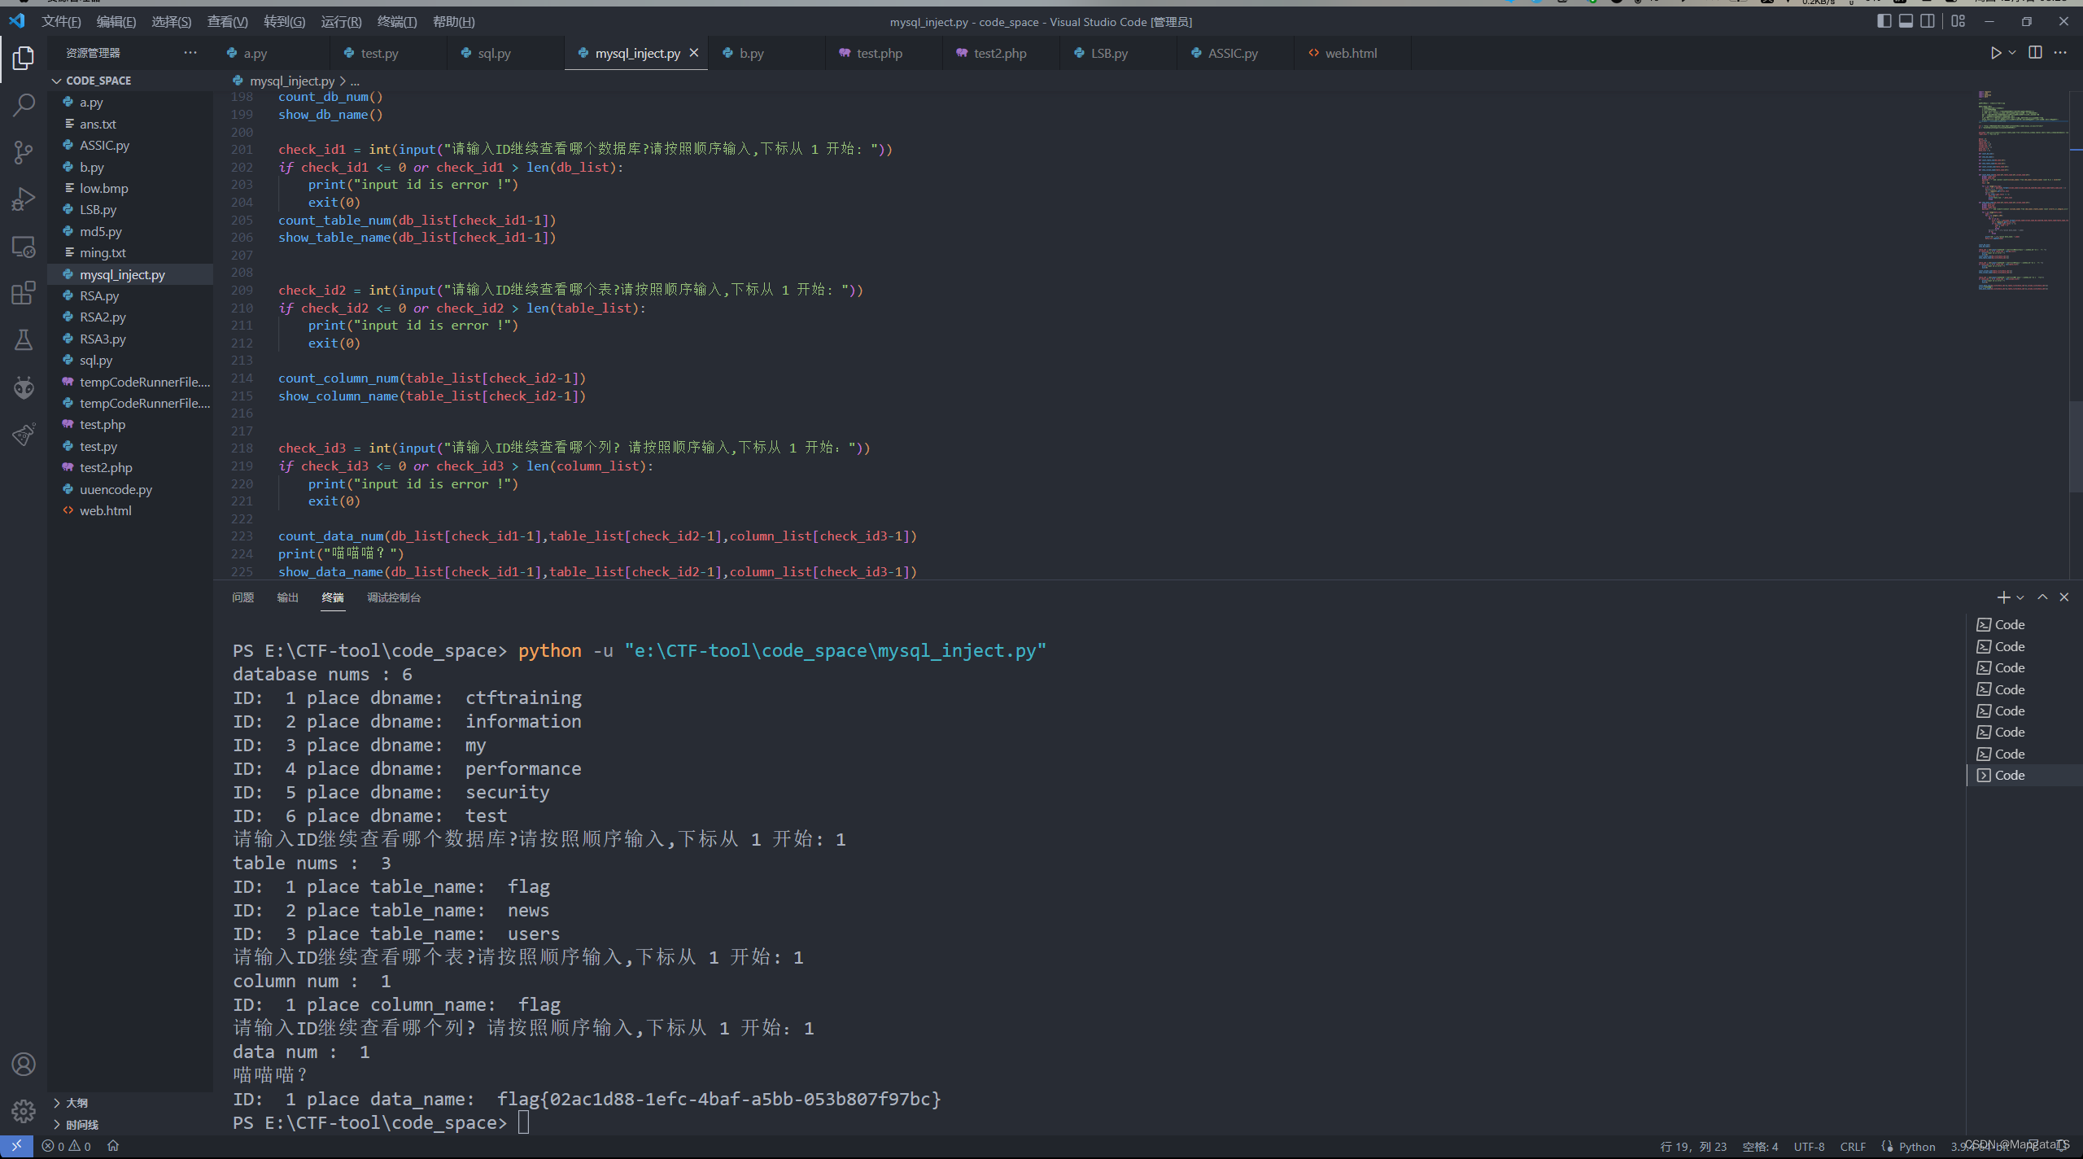Open the Manage gear settings
Image resolution: width=2083 pixels, height=1159 pixels.
[24, 1111]
